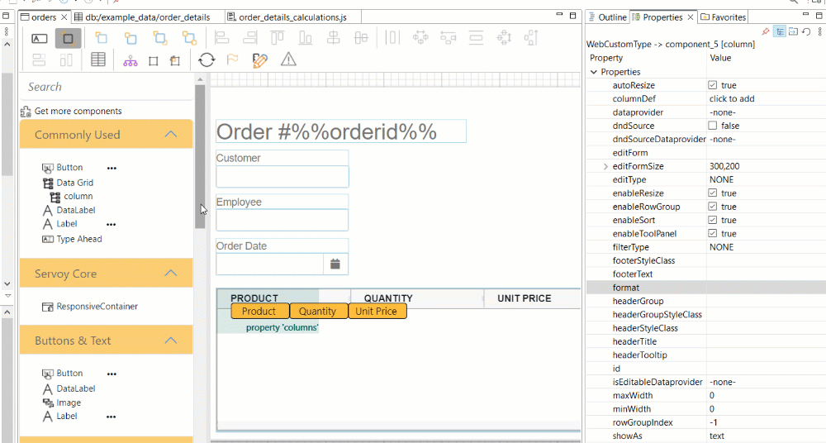The width and height of the screenshot is (826, 443).
Task: Collapse the Servoy Core palette section
Action: coord(170,274)
